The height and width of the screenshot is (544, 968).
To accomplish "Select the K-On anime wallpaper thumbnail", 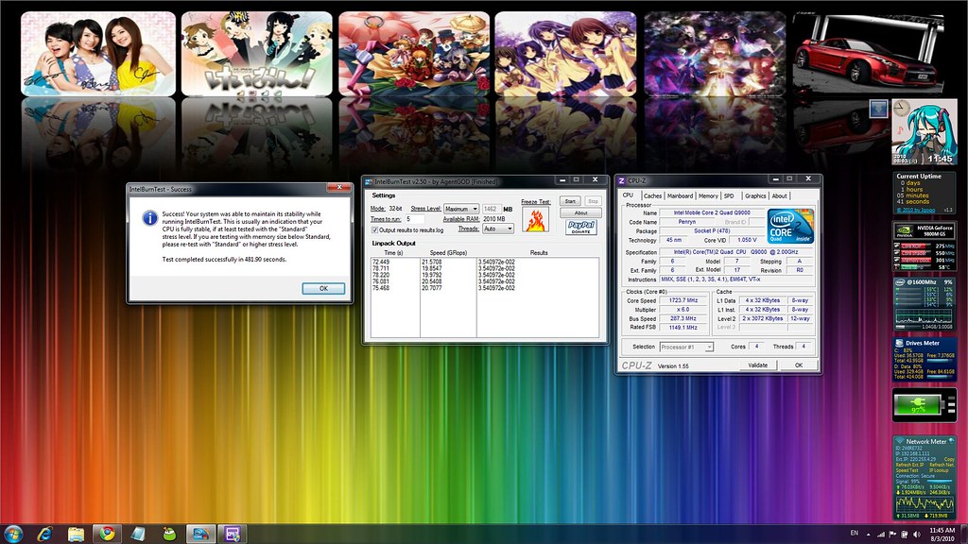I will tap(257, 54).
